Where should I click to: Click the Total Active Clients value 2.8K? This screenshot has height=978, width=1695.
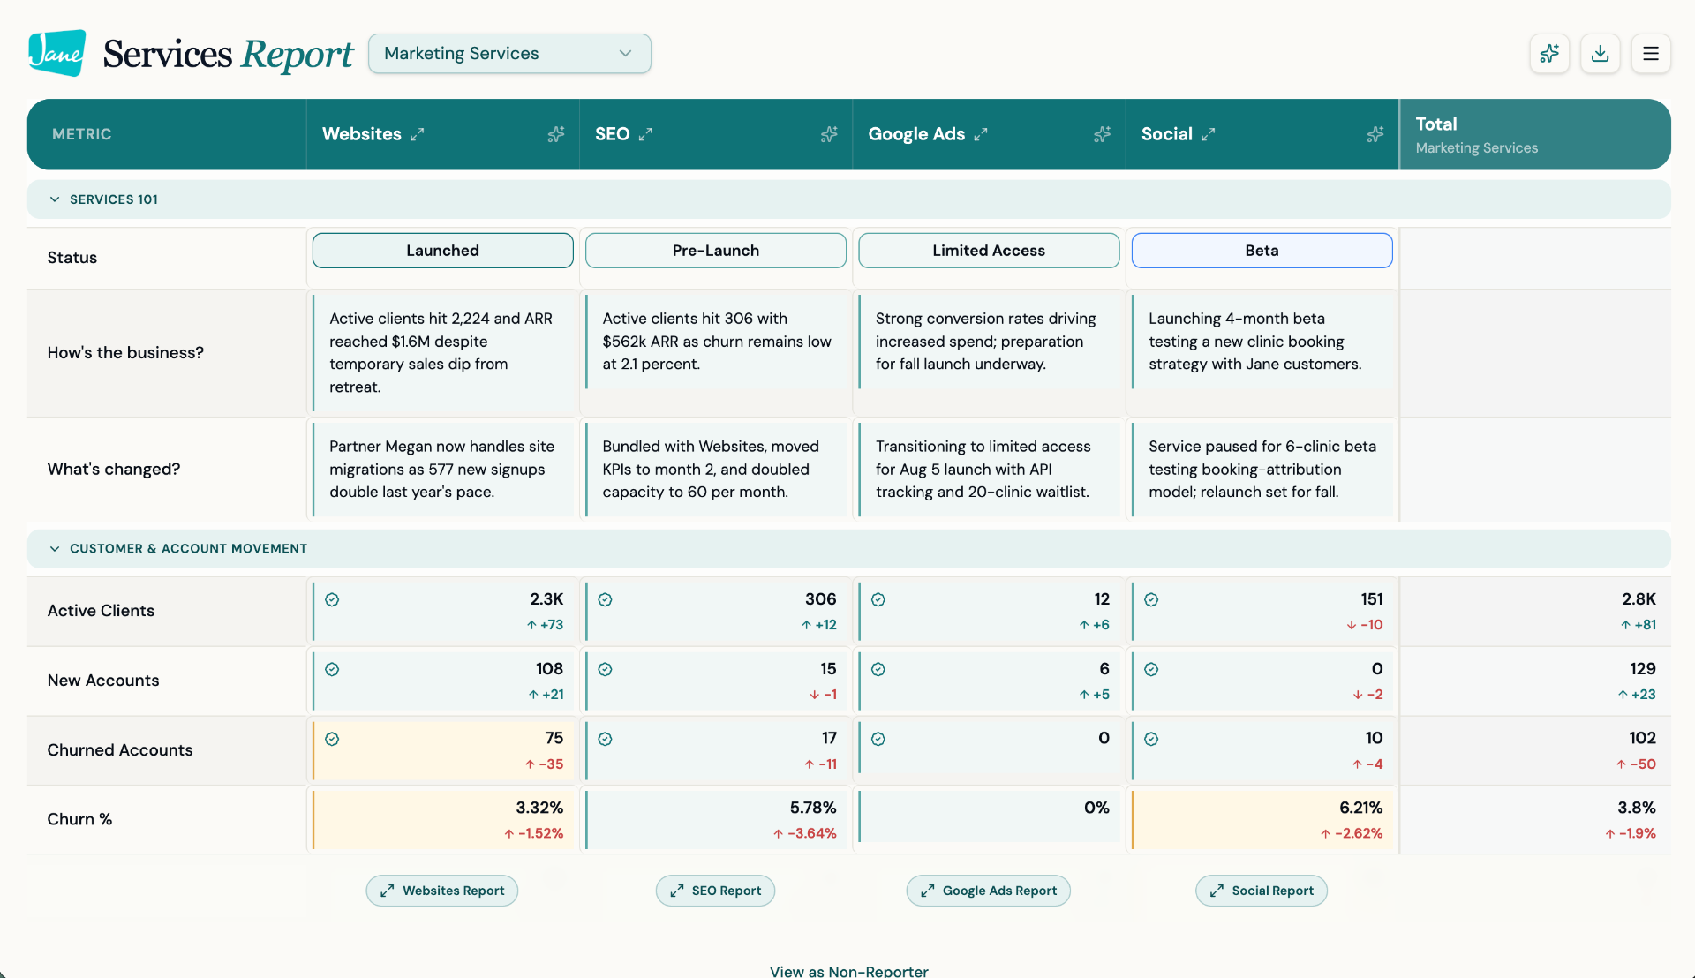point(1638,599)
